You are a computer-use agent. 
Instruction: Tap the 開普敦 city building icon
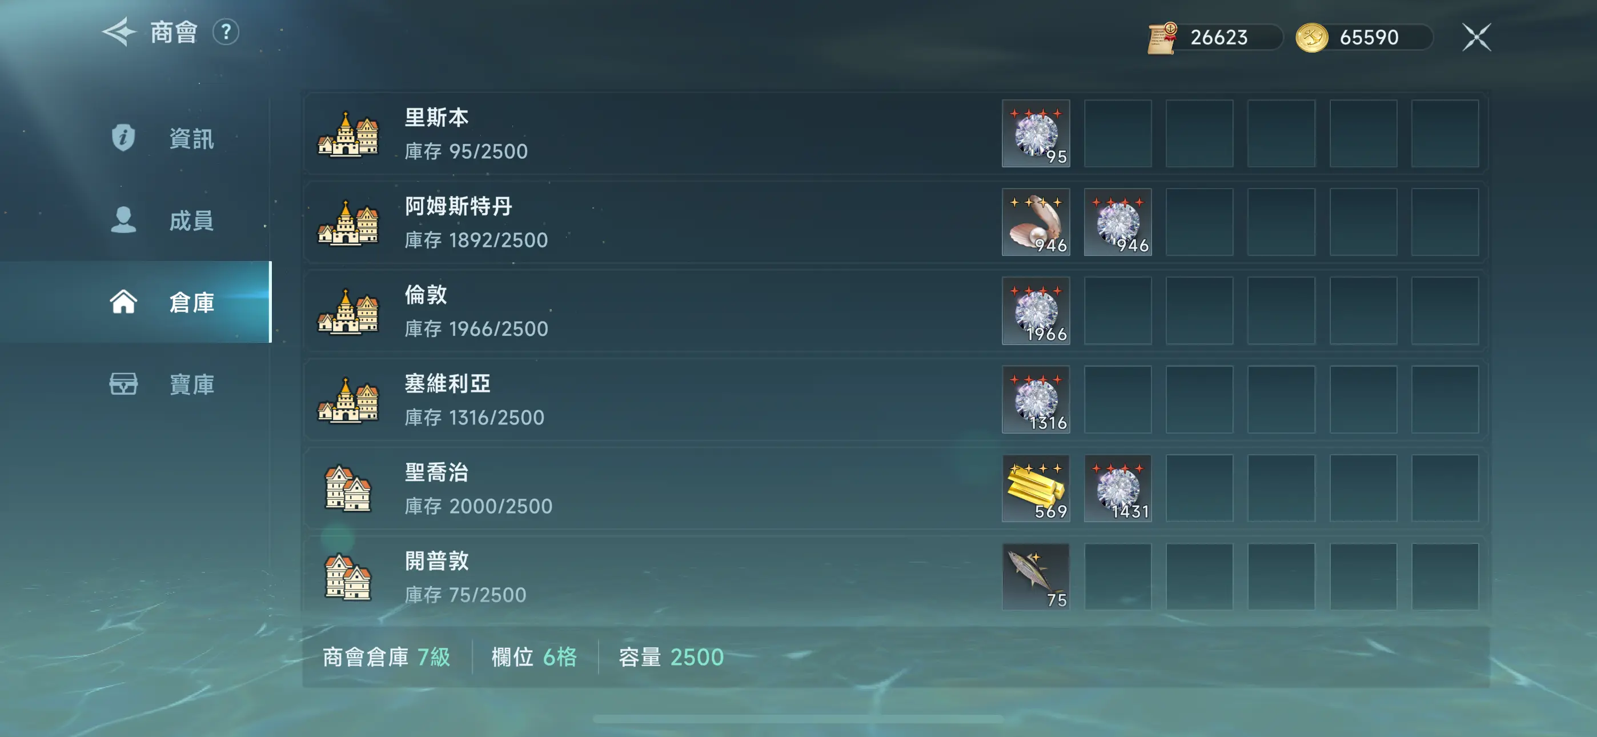[348, 577]
